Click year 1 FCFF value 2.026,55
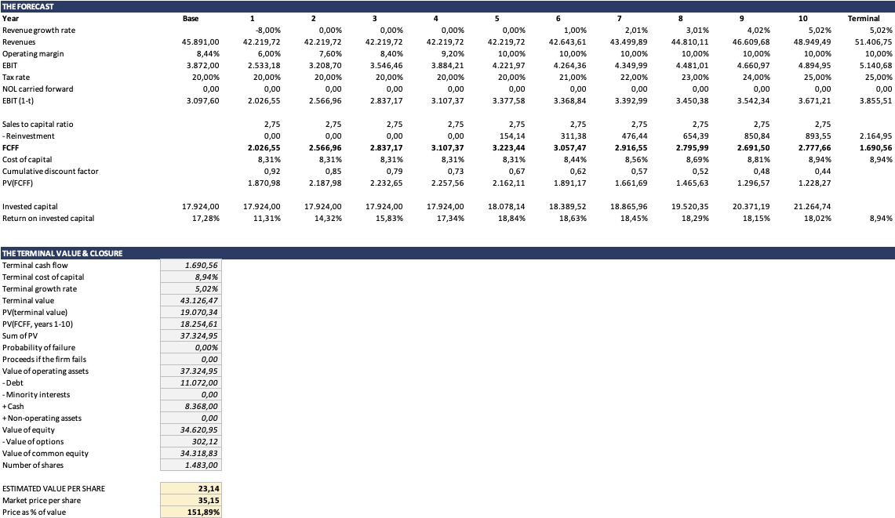The width and height of the screenshot is (895, 518). [x=264, y=148]
